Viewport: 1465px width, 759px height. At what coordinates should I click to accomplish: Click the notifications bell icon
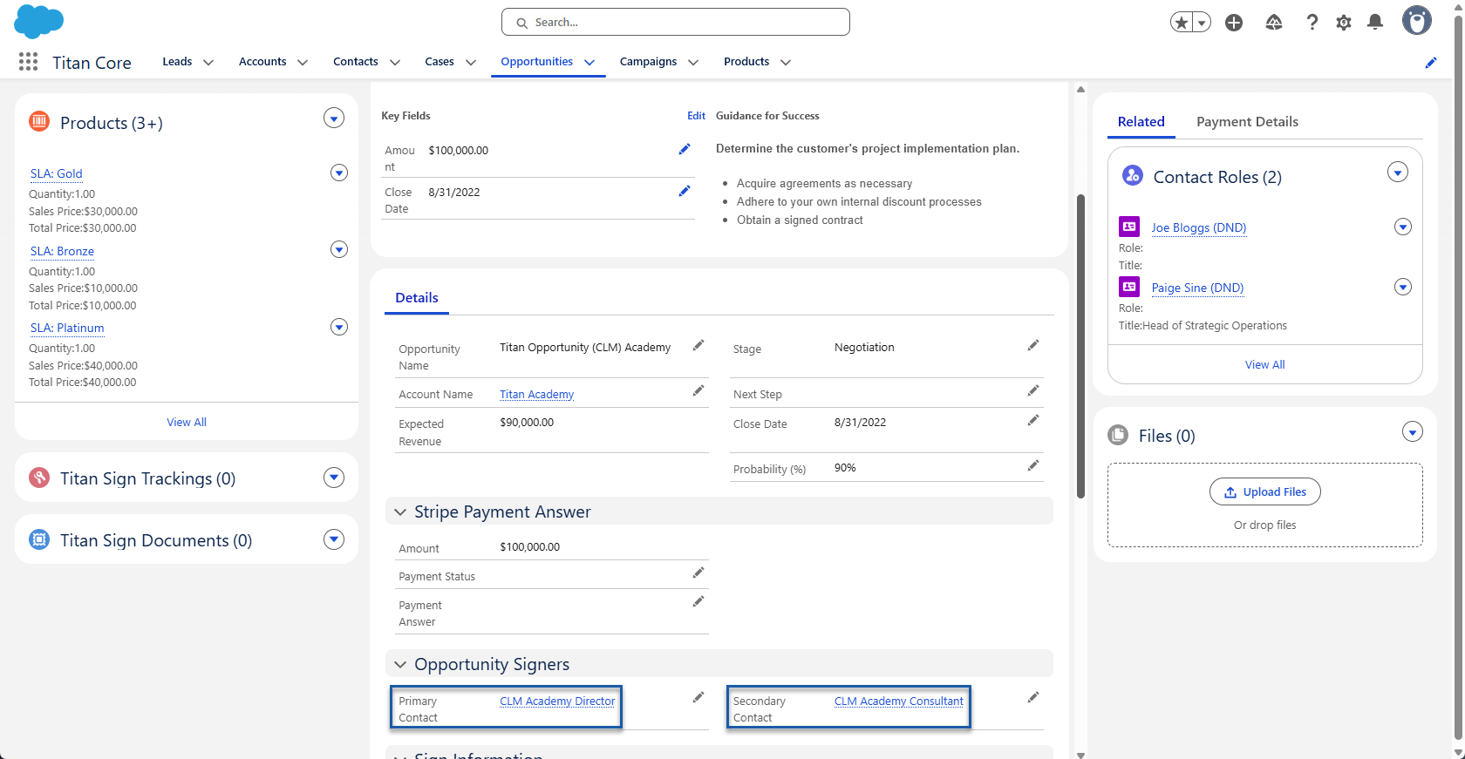tap(1375, 23)
